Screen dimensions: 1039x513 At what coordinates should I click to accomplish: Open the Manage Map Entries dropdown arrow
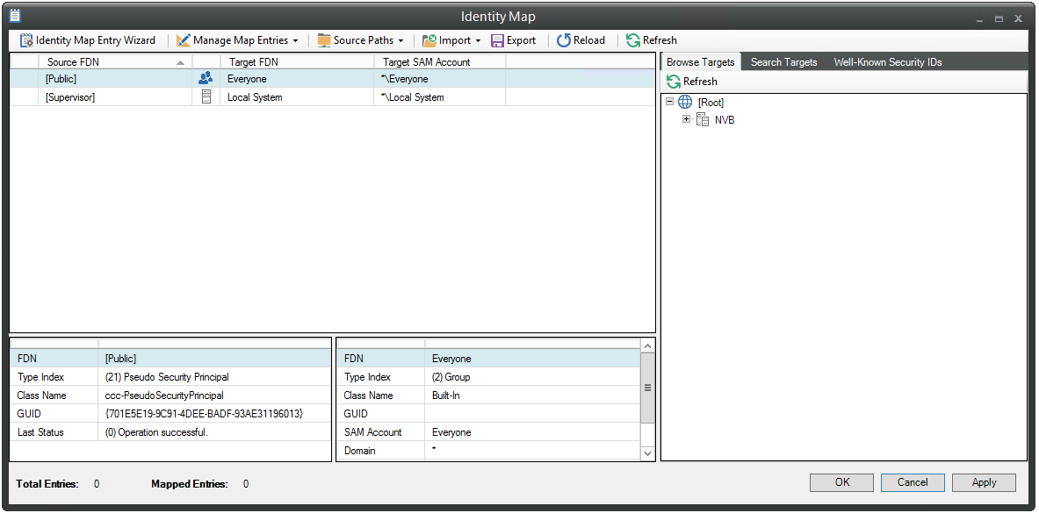pos(295,41)
